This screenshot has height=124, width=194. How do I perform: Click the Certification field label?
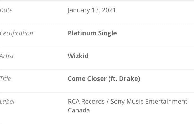[x=16, y=33]
